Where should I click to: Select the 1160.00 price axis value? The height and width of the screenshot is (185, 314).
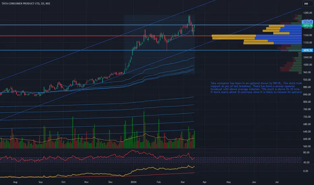308,35
